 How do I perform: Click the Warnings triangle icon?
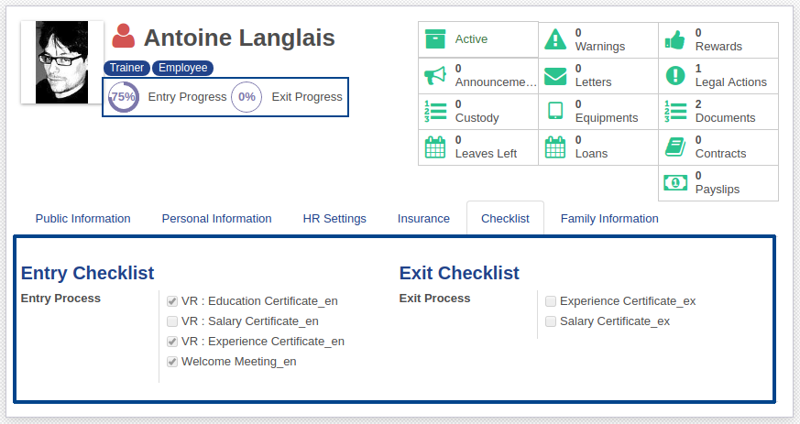[x=555, y=39]
